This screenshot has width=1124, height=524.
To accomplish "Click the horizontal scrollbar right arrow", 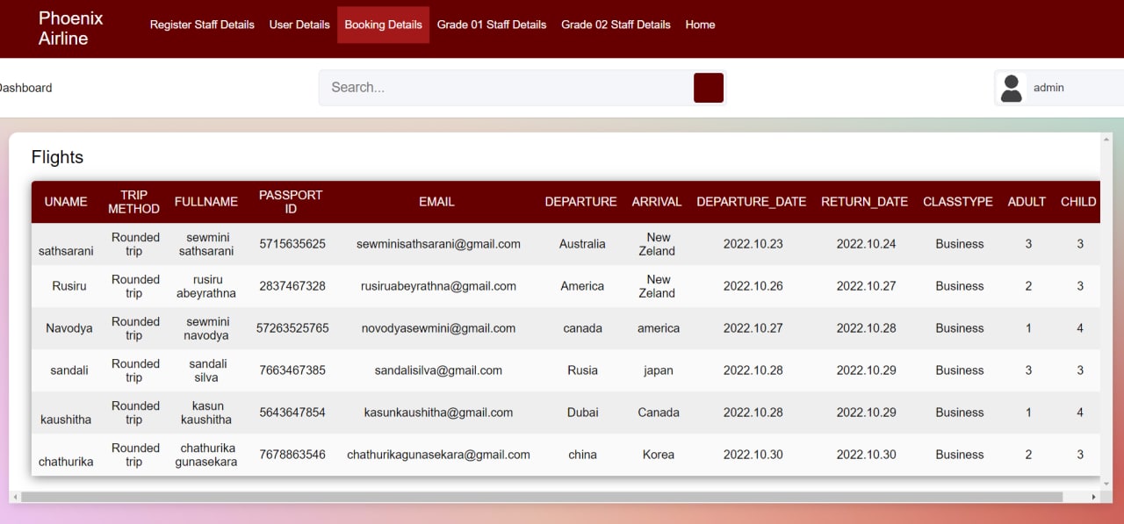I will [1093, 497].
